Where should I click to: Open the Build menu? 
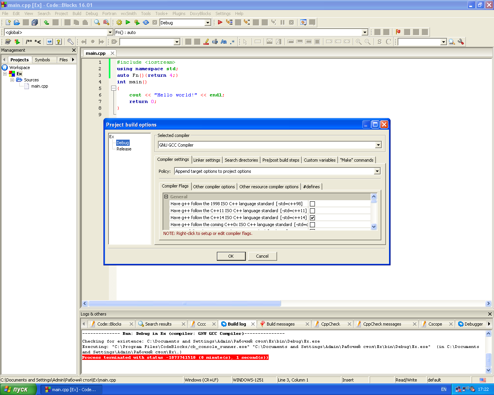click(x=77, y=14)
